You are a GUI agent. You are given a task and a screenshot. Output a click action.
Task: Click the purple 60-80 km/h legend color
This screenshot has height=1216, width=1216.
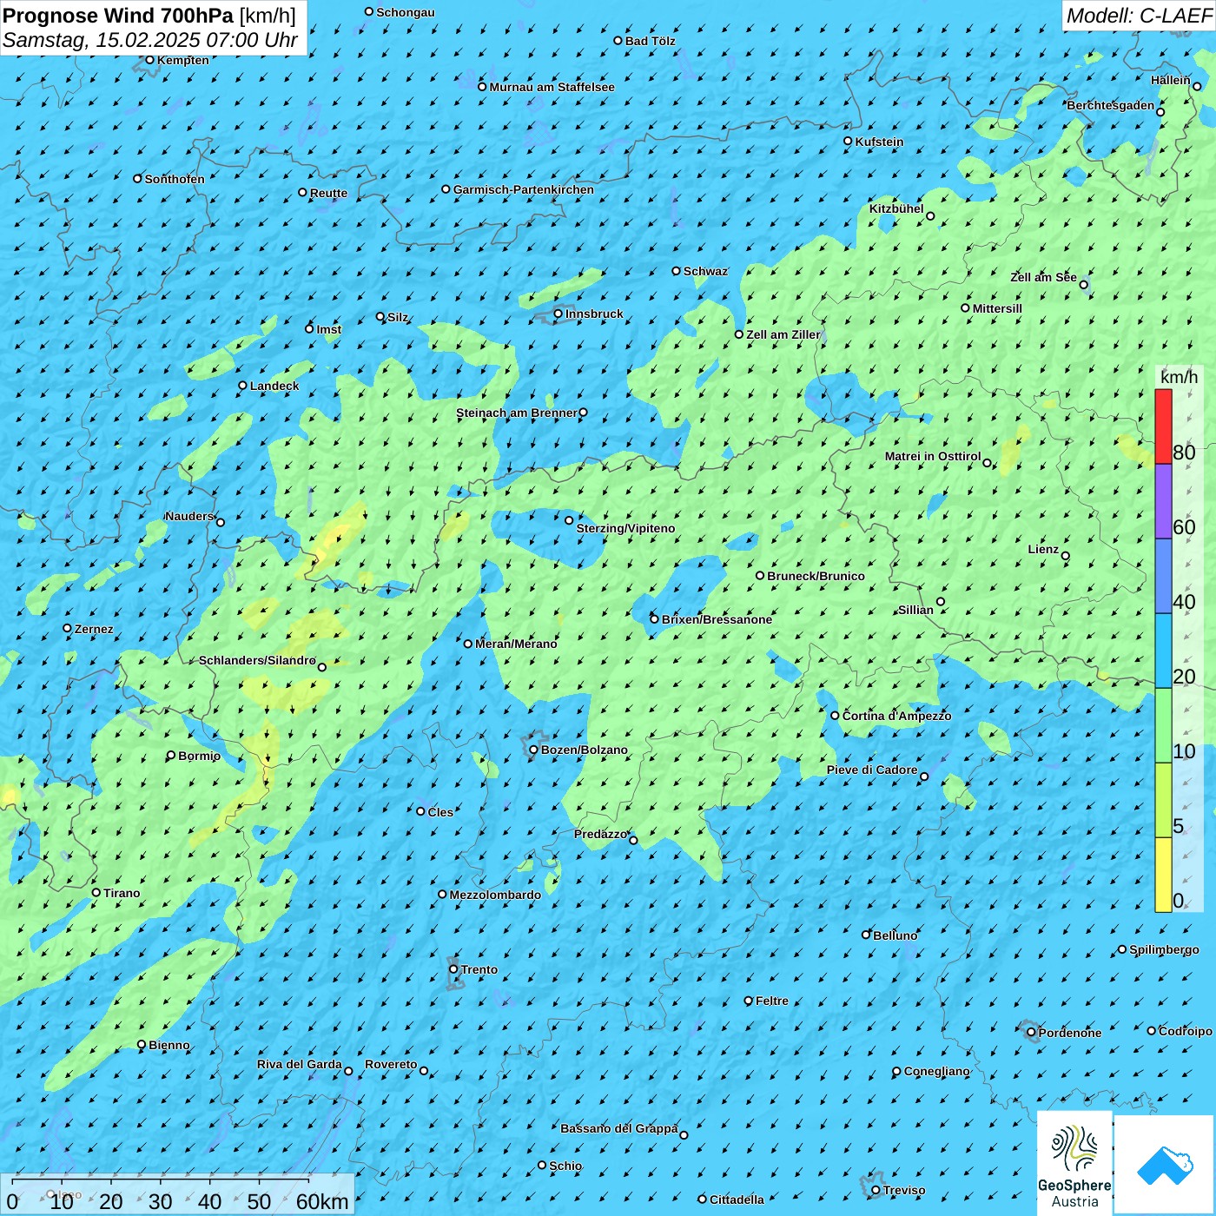[x=1163, y=501]
